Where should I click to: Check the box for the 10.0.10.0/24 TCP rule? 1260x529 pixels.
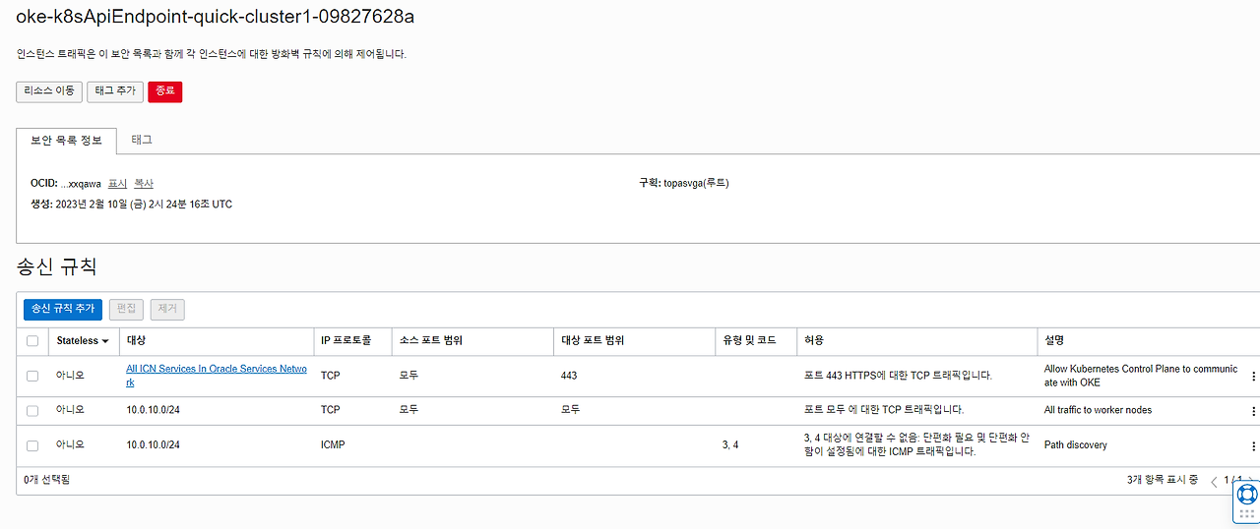tap(32, 410)
